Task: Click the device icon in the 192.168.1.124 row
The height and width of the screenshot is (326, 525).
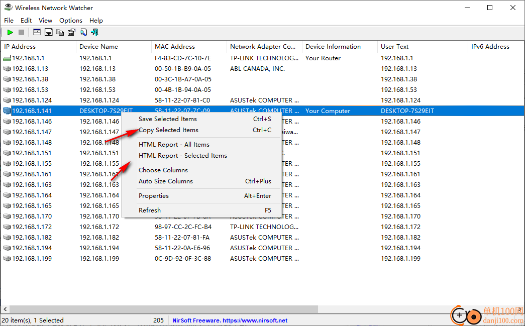Action: click(x=7, y=100)
